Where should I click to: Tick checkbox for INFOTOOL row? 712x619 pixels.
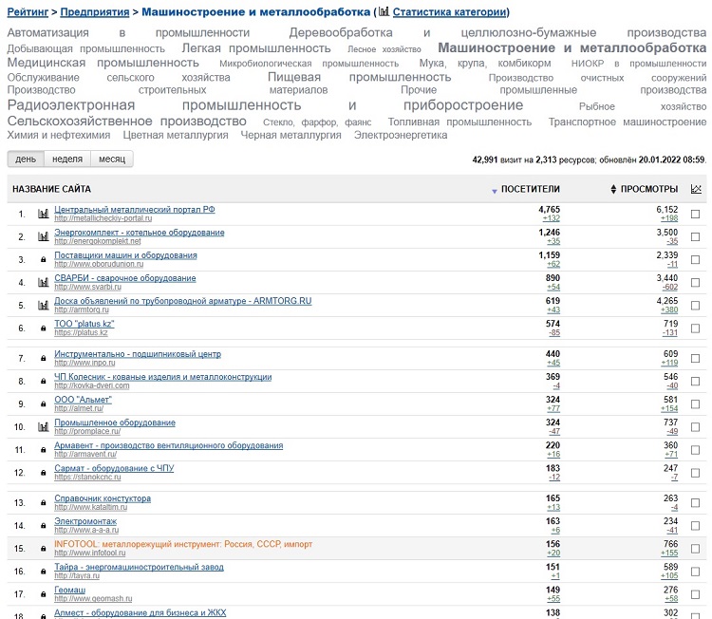tap(695, 549)
